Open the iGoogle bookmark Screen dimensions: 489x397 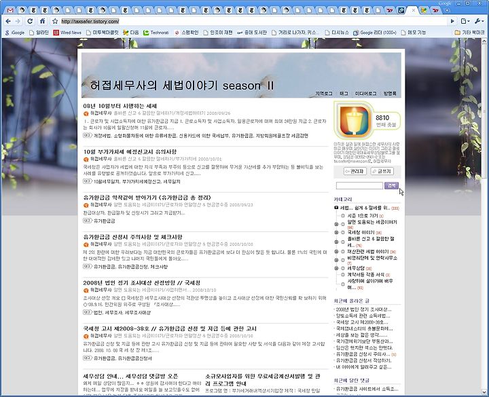[15, 33]
